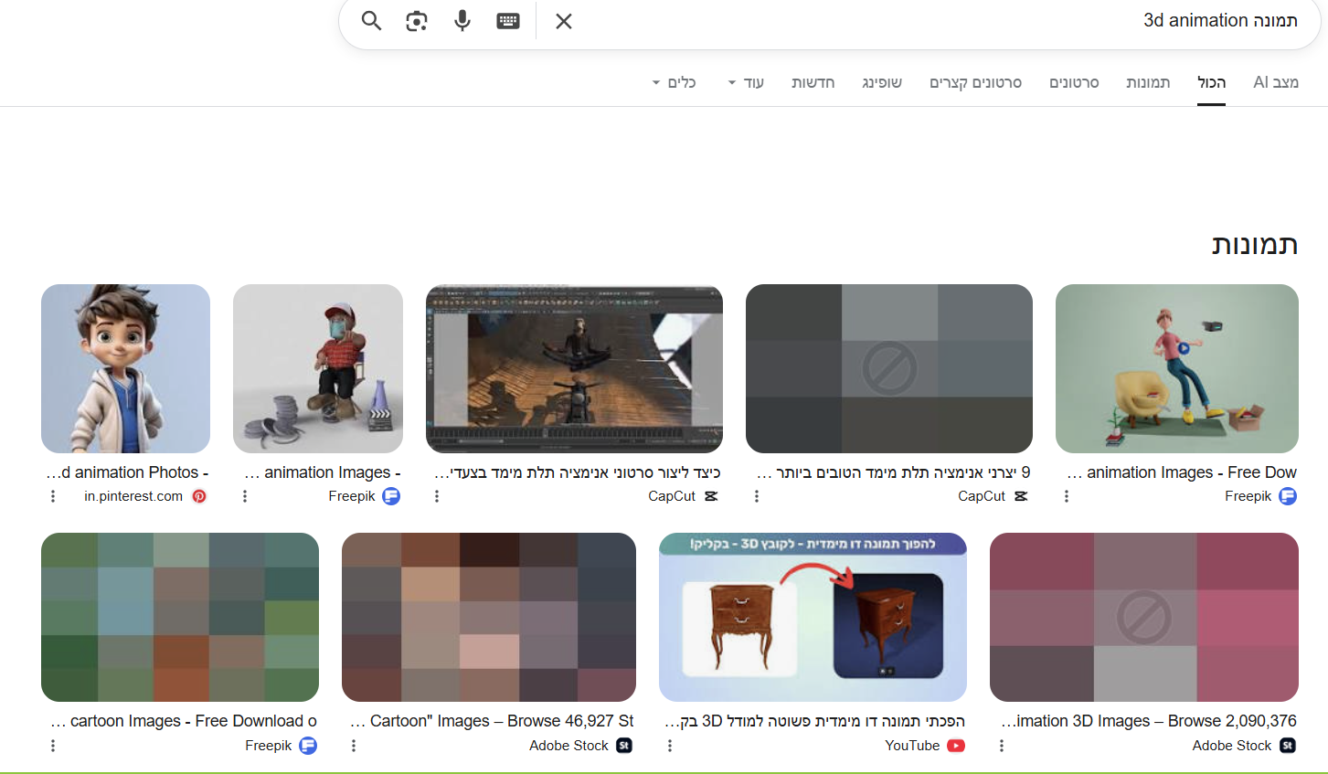Open the 3D software motorcycle screenshot thumbnail
Screen dimensions: 1328x774
574,368
